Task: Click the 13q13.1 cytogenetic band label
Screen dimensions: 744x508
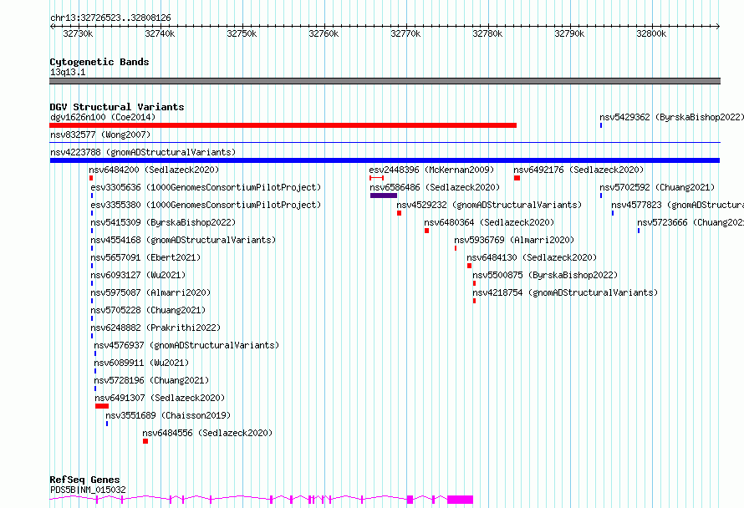Action: [x=68, y=72]
